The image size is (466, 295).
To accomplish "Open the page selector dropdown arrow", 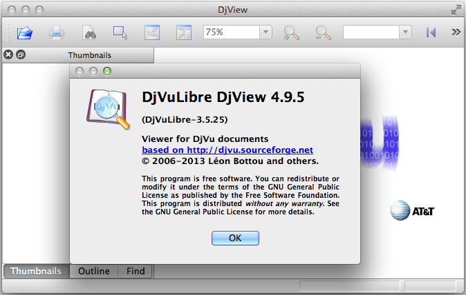I will pyautogui.click(x=405, y=32).
